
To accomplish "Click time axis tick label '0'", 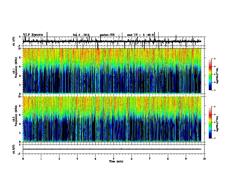I will [x=23, y=159].
